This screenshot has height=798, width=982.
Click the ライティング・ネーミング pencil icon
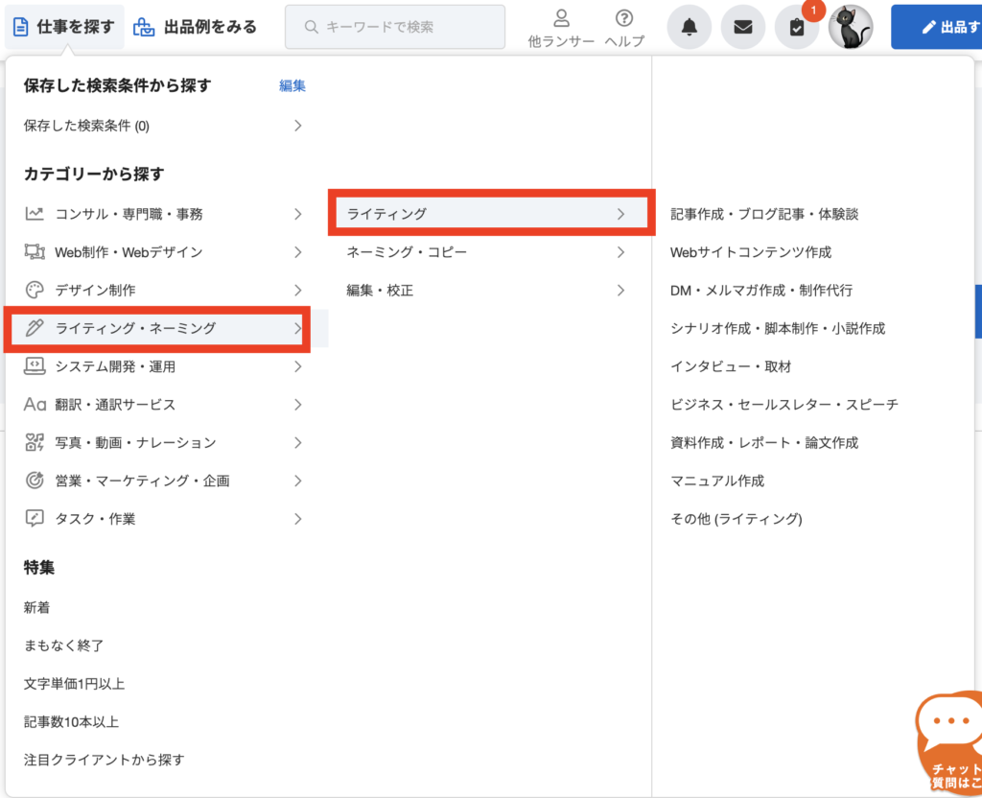(33, 328)
